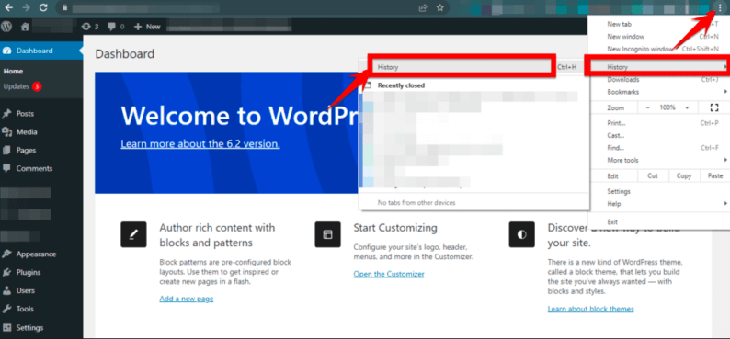Click the browser back arrow

9,7
